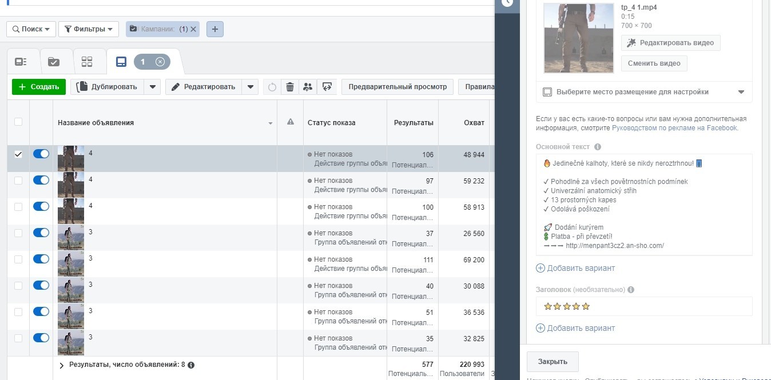Open the Выберите место размещение dropdown
The height and width of the screenshot is (380, 771).
click(x=644, y=92)
